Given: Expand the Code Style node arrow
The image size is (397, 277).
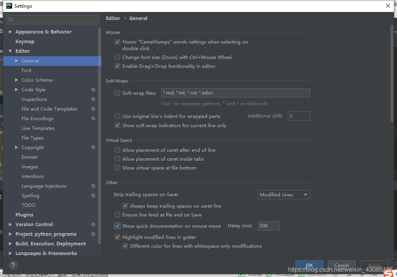Looking at the screenshot, I should (x=17, y=89).
